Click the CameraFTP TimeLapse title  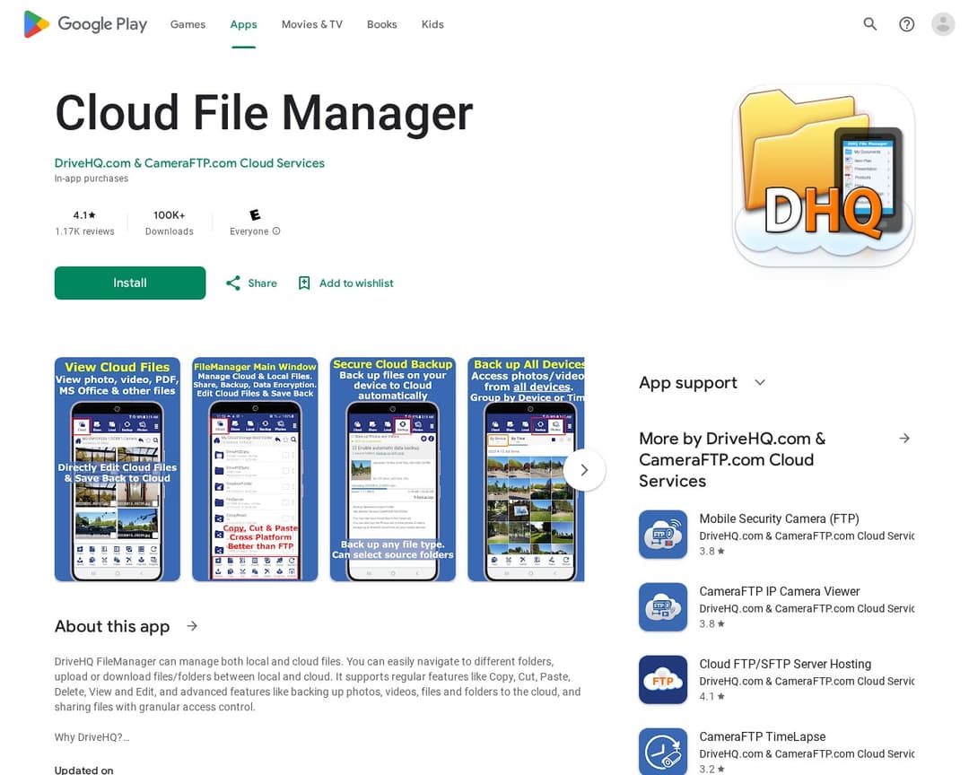pos(763,736)
